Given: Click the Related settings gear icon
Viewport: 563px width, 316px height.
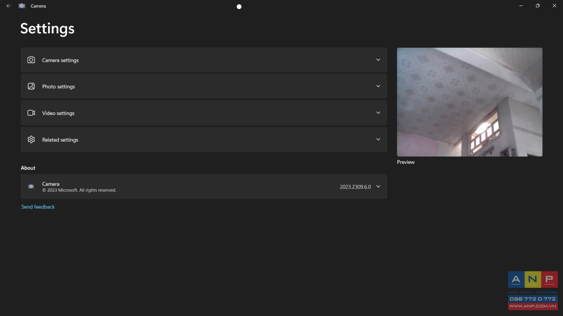Looking at the screenshot, I should pyautogui.click(x=31, y=139).
